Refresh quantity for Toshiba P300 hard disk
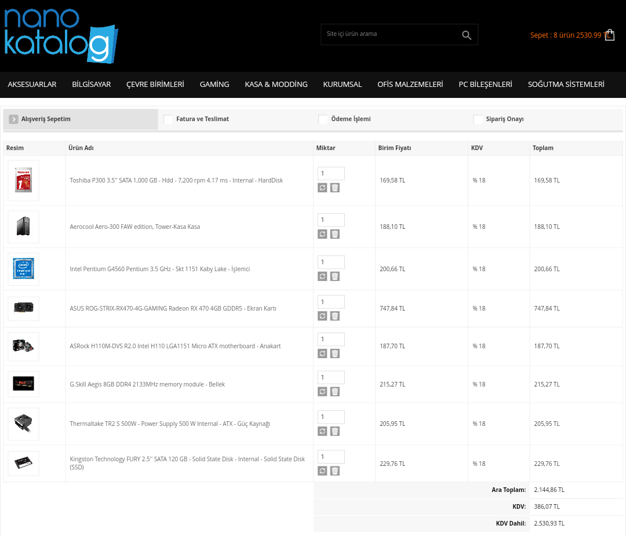626x536 pixels. coord(322,188)
